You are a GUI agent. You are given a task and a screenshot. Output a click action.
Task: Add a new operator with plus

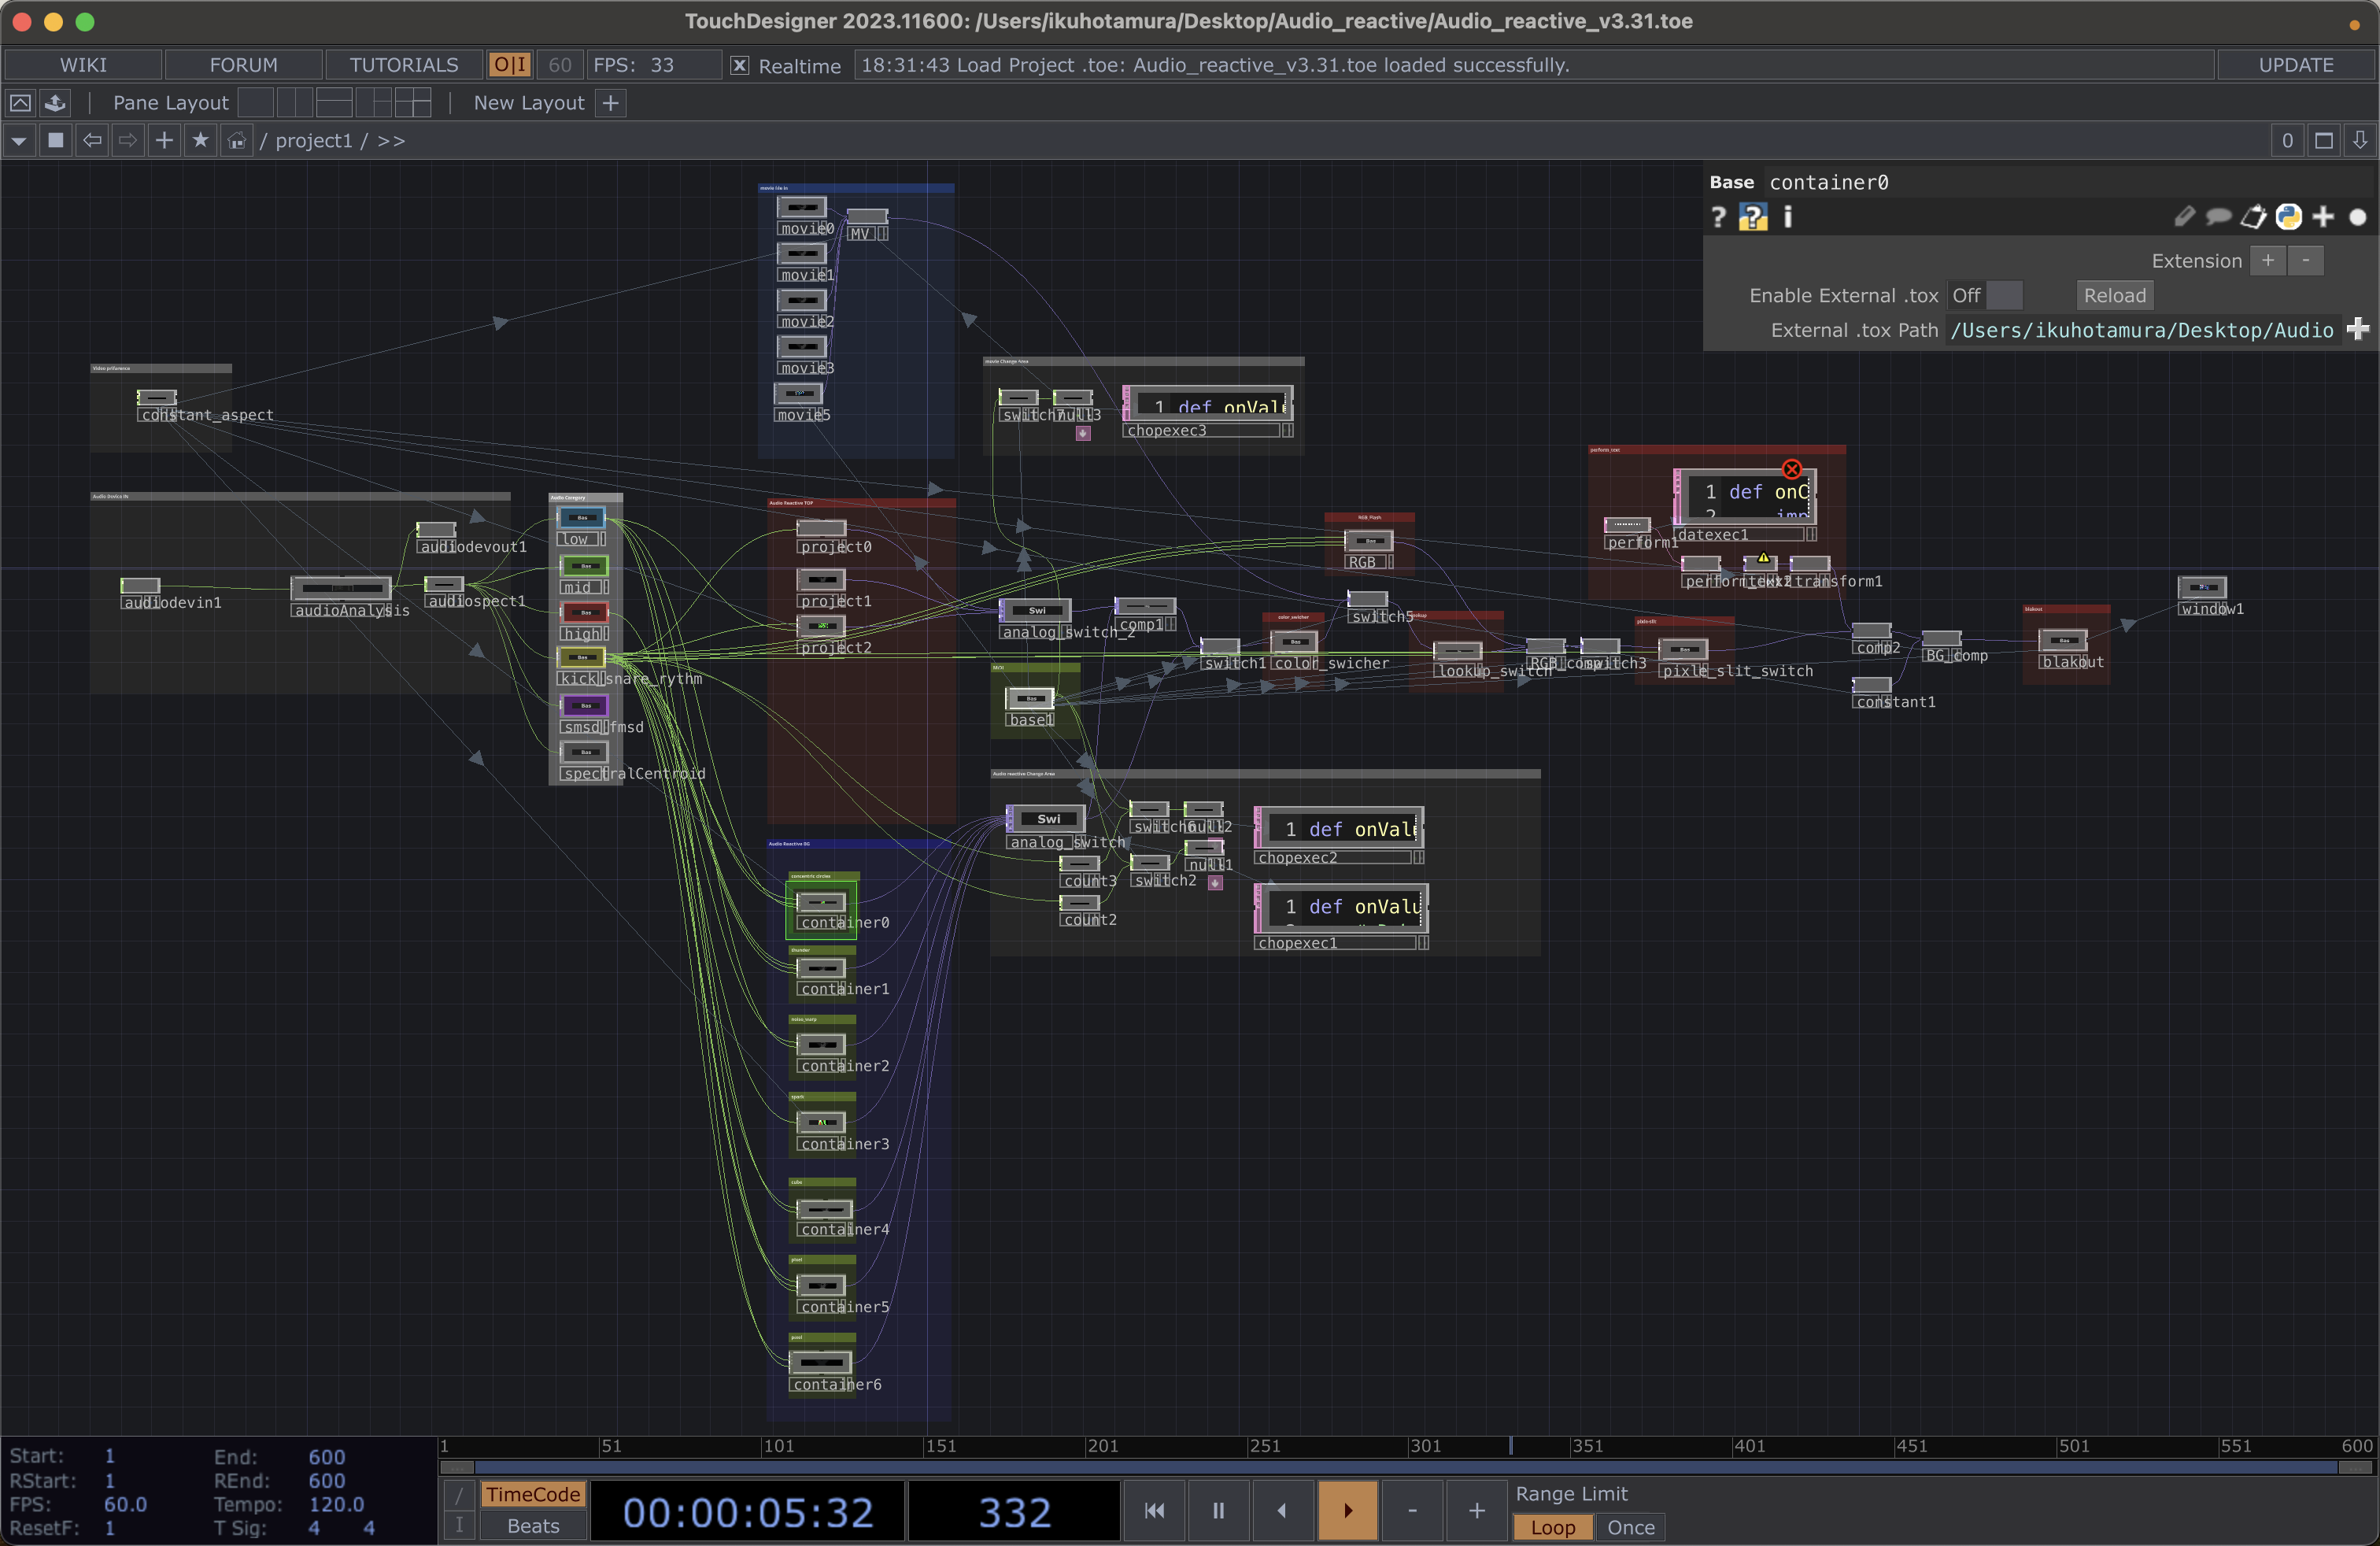coord(164,141)
